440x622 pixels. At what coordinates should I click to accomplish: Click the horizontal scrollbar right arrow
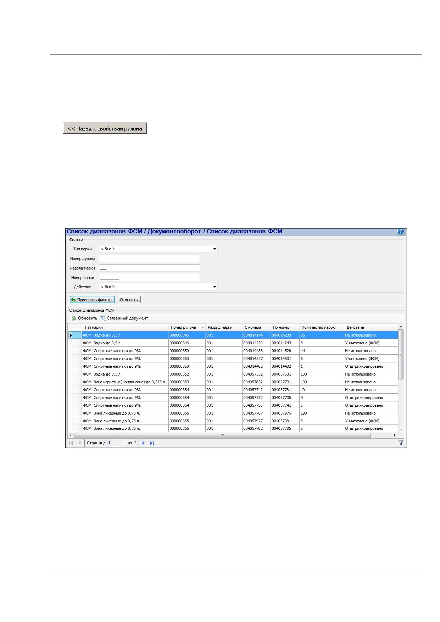(x=395, y=435)
